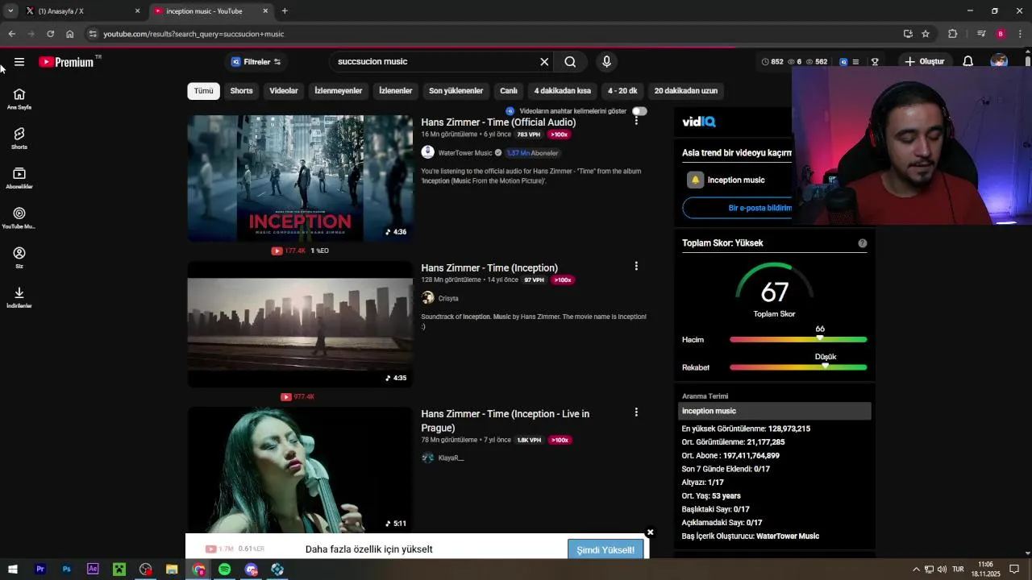Clear the search box with X

coord(544,62)
